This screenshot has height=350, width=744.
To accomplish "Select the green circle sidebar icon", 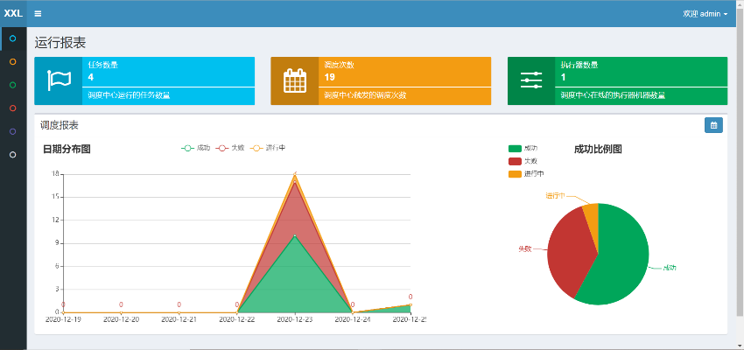I will point(12,85).
